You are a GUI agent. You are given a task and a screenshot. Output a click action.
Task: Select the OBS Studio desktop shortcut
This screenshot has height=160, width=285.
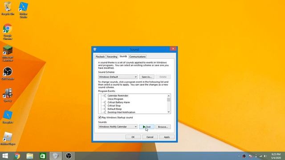click(8, 73)
